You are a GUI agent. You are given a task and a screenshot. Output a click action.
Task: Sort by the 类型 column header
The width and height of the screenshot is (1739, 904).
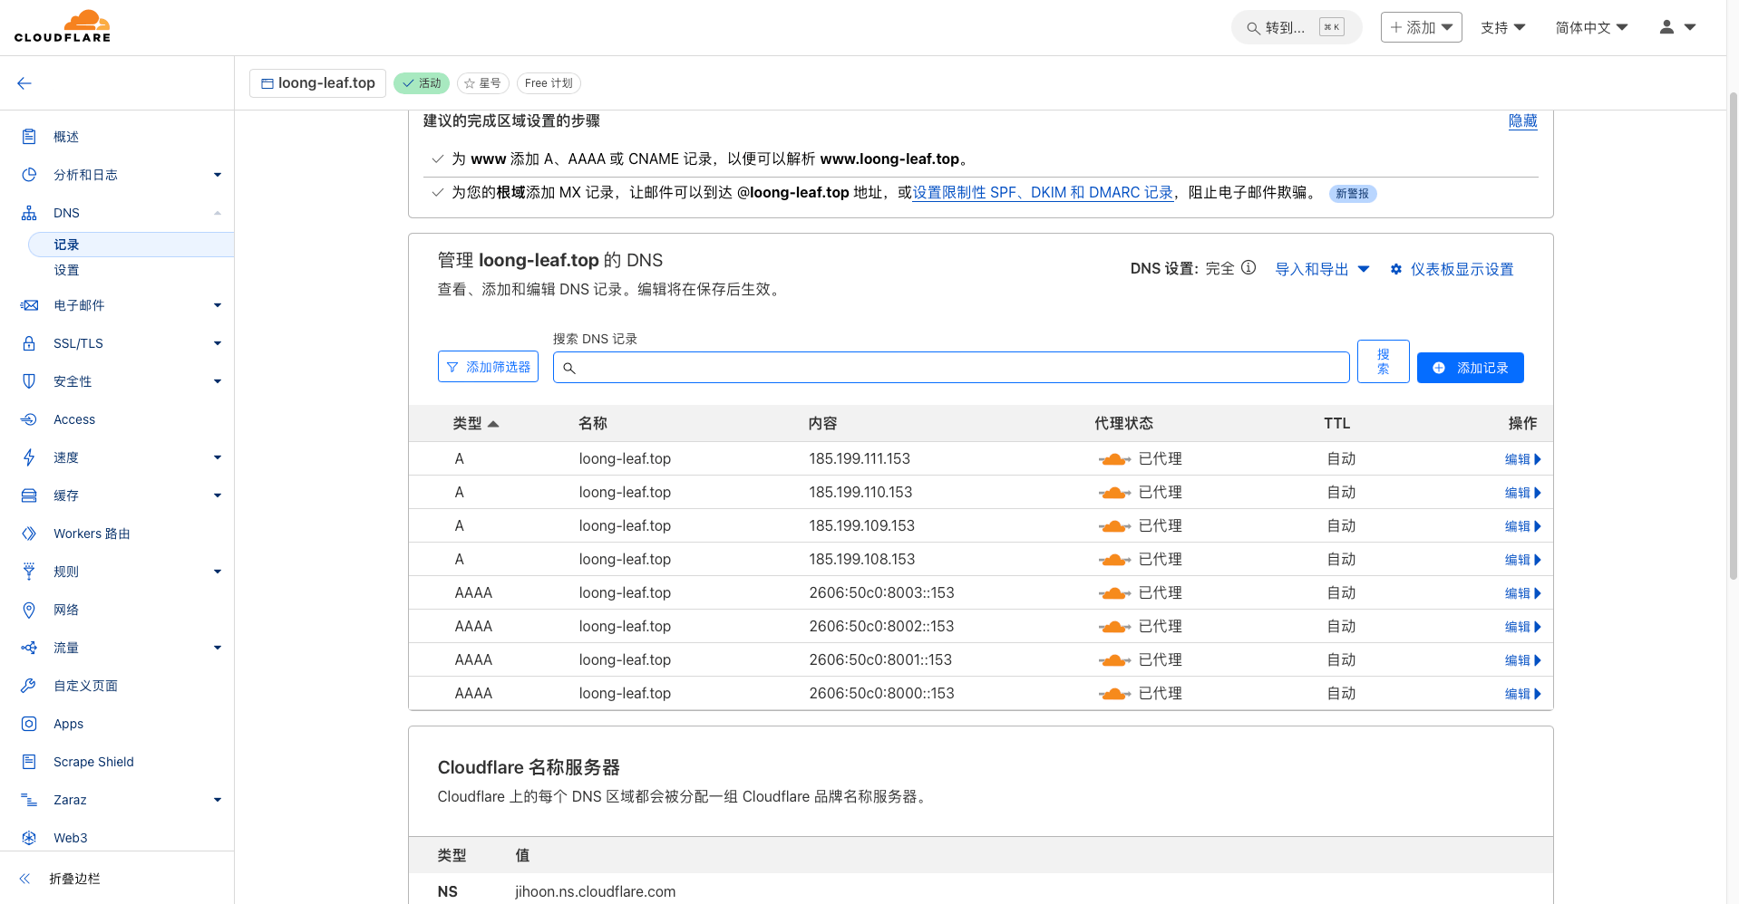475,423
